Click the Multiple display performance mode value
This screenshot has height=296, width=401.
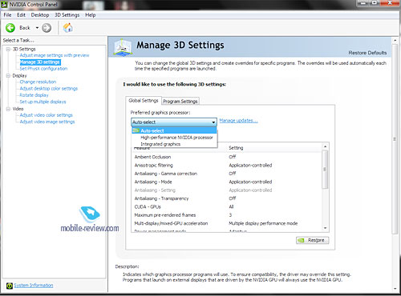263,223
